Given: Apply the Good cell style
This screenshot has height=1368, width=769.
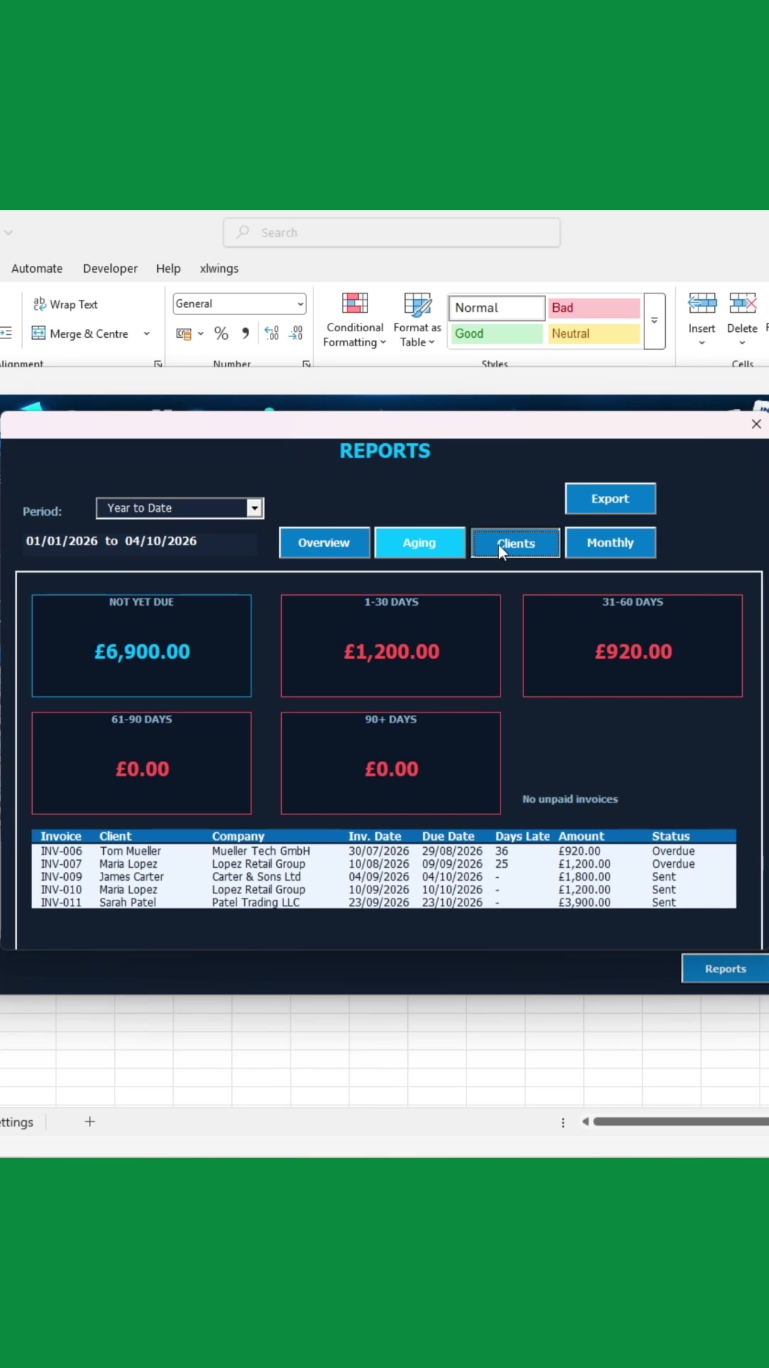Looking at the screenshot, I should click(x=496, y=333).
